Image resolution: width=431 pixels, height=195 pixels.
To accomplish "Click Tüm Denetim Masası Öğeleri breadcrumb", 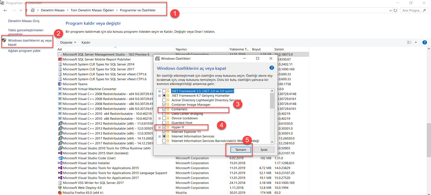I will click(x=92, y=10).
